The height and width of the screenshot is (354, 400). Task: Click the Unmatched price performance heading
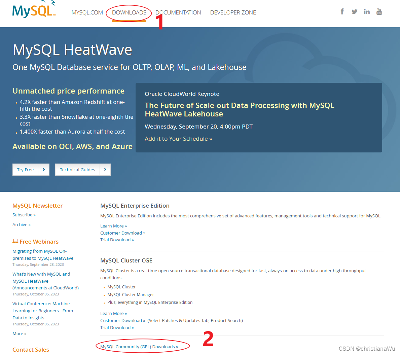pyautogui.click(x=68, y=91)
